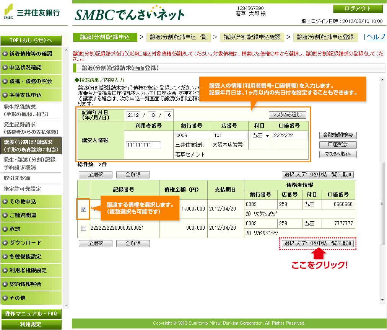Click 金融機関検索 button

click(338, 135)
